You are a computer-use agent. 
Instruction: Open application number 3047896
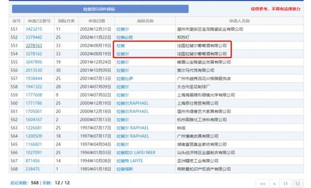pos(34,62)
